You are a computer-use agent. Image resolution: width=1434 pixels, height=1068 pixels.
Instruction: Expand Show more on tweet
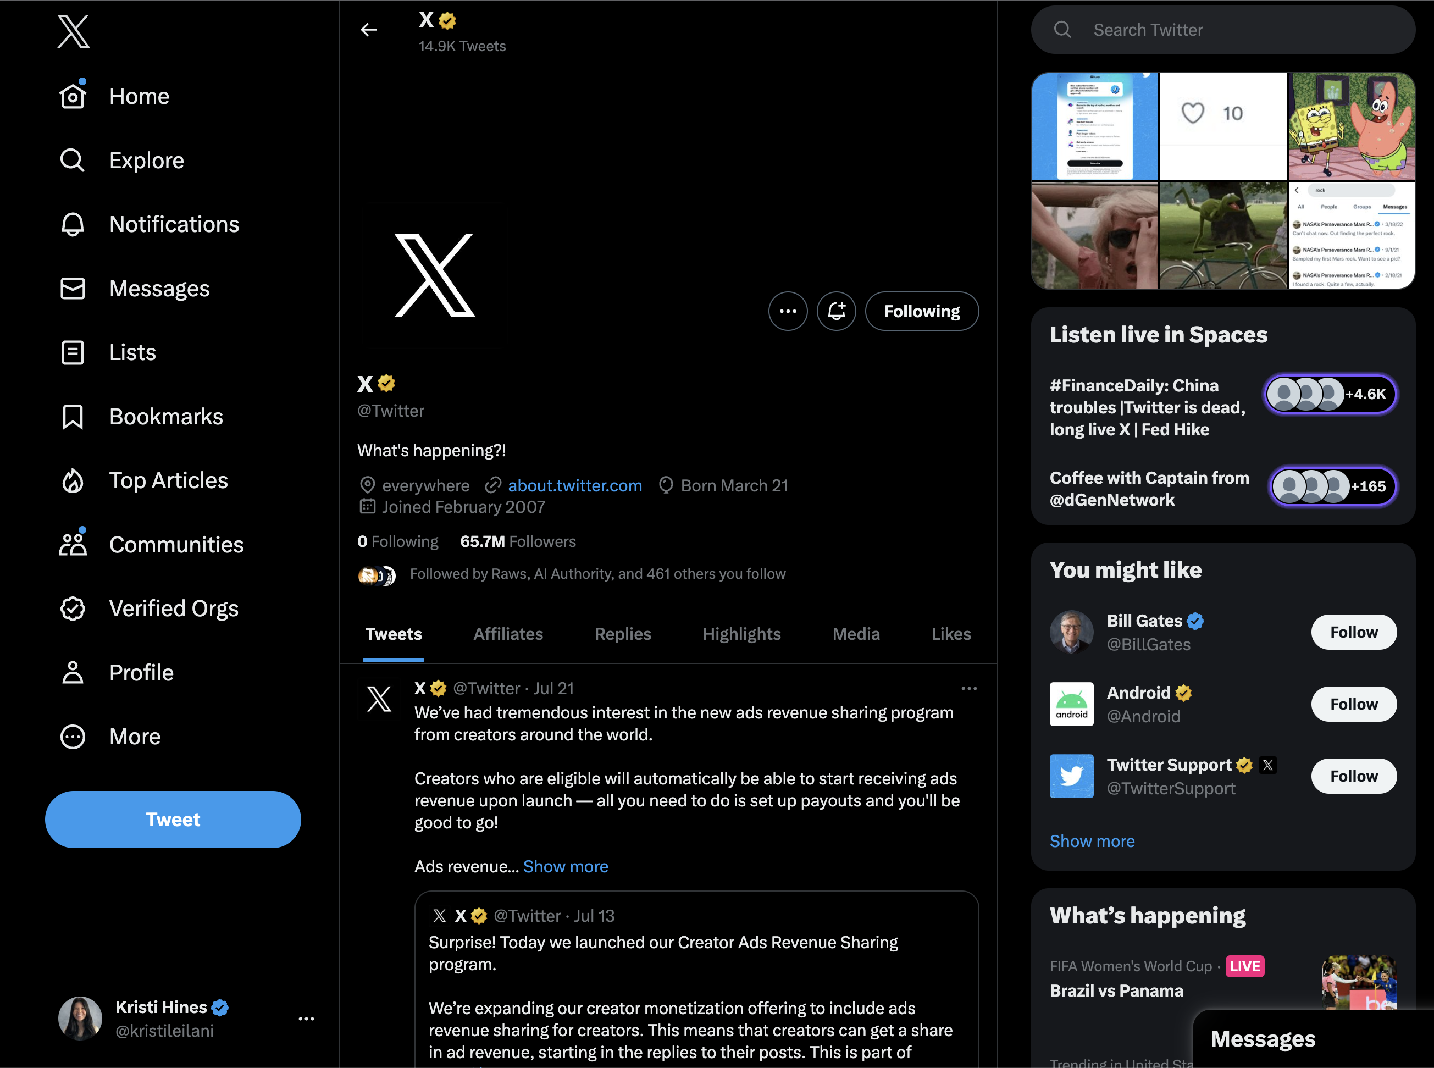point(567,866)
